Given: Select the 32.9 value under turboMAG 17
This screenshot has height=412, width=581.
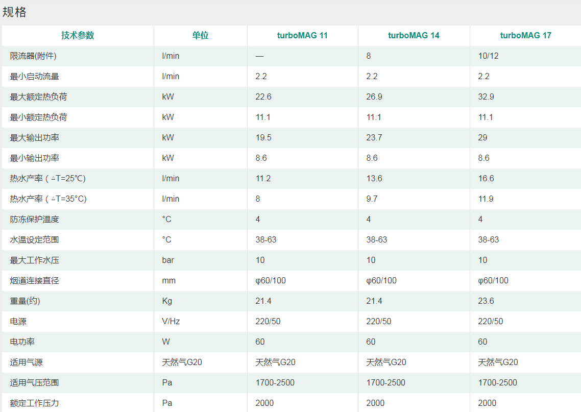Looking at the screenshot, I should click(486, 96).
